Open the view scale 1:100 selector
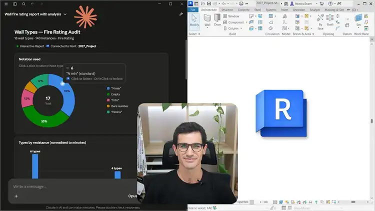Screen dimensions: 375x211 pos(263,202)
